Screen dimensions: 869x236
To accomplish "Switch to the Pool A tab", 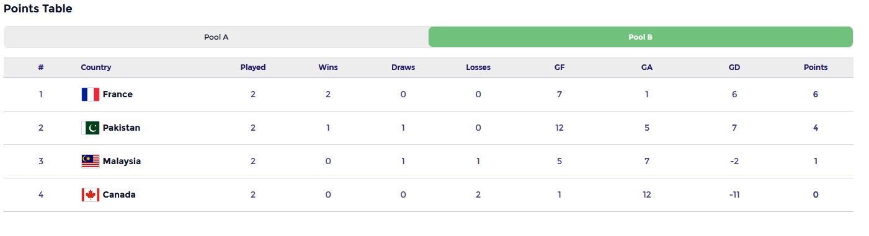I will click(216, 37).
